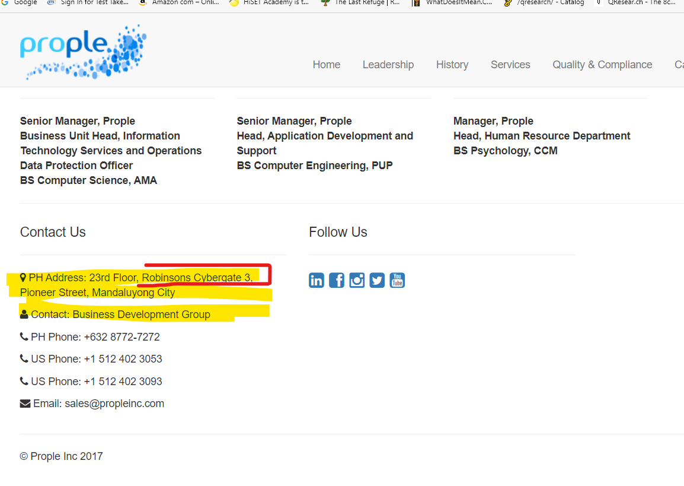Click PH Phone number +632 8772-7272

click(x=122, y=336)
